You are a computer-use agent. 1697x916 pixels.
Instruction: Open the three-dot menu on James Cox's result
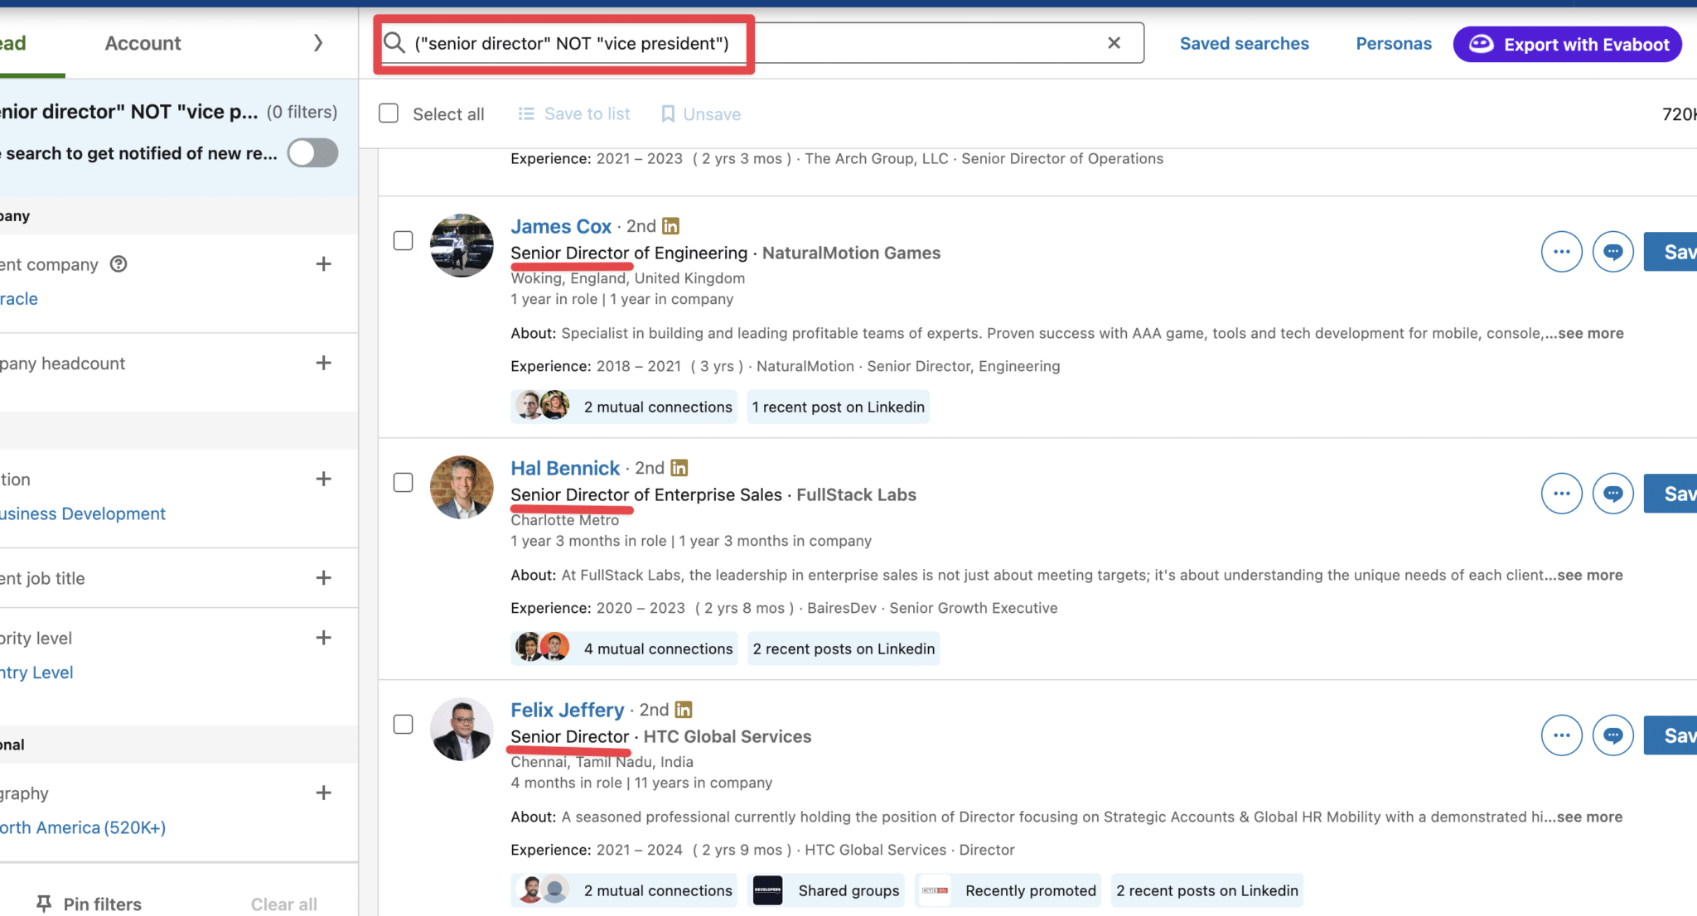[x=1561, y=251]
